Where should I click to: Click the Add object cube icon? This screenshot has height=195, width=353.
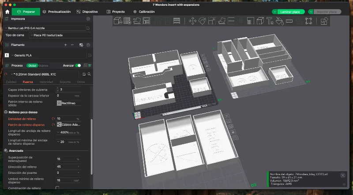point(118,21)
